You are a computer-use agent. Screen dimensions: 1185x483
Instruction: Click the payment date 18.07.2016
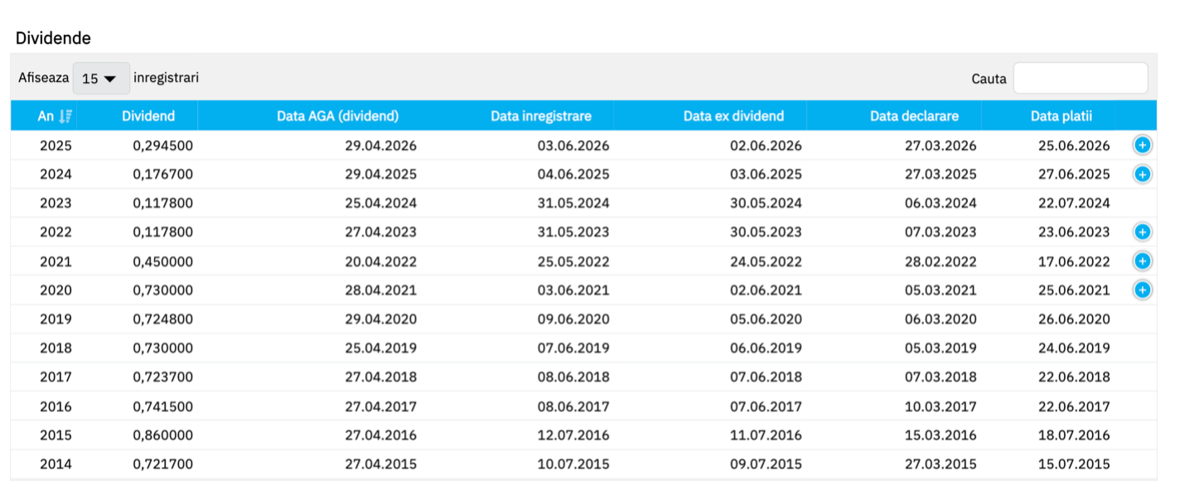(1074, 435)
